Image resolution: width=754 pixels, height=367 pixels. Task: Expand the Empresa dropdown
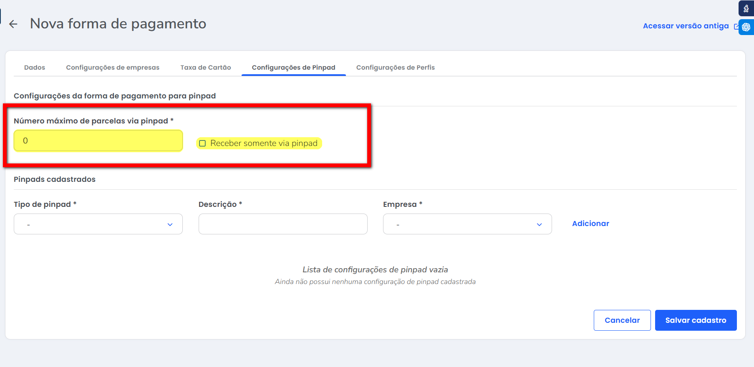pyautogui.click(x=467, y=224)
